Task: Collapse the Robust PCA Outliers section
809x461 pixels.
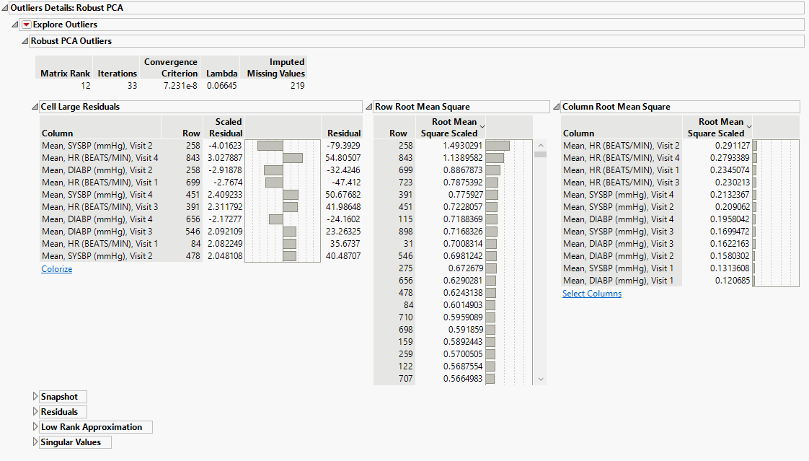Action: 25,41
